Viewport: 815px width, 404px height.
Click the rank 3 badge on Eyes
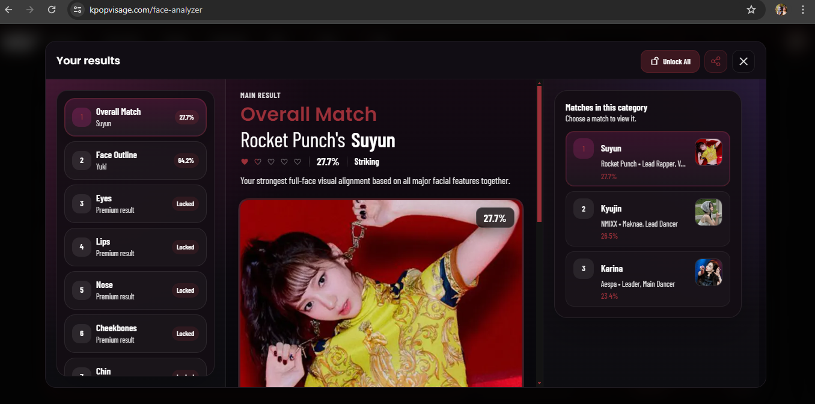tap(82, 204)
